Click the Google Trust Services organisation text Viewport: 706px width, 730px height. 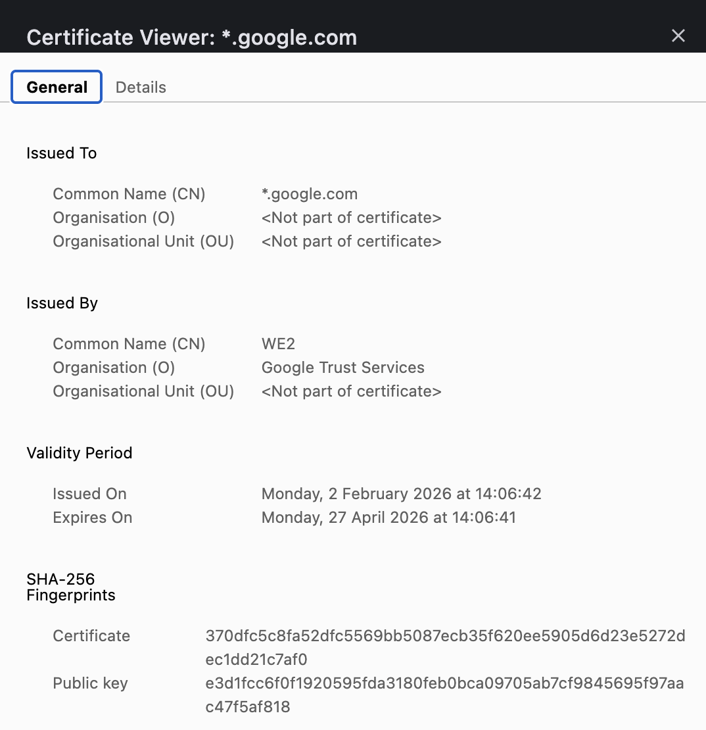click(342, 367)
